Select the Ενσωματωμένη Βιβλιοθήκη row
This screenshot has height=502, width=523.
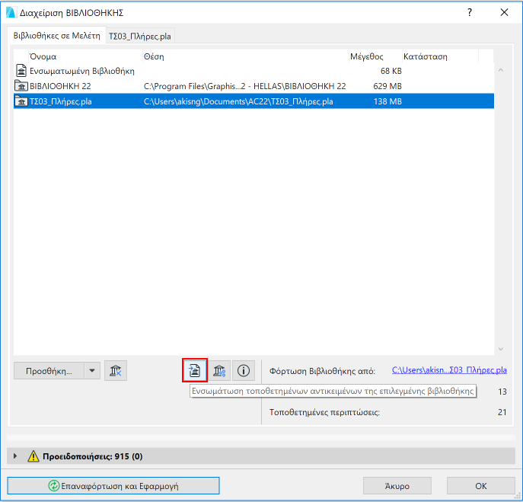254,71
